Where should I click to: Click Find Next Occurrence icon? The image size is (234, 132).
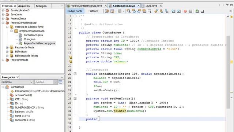[139, 11]
